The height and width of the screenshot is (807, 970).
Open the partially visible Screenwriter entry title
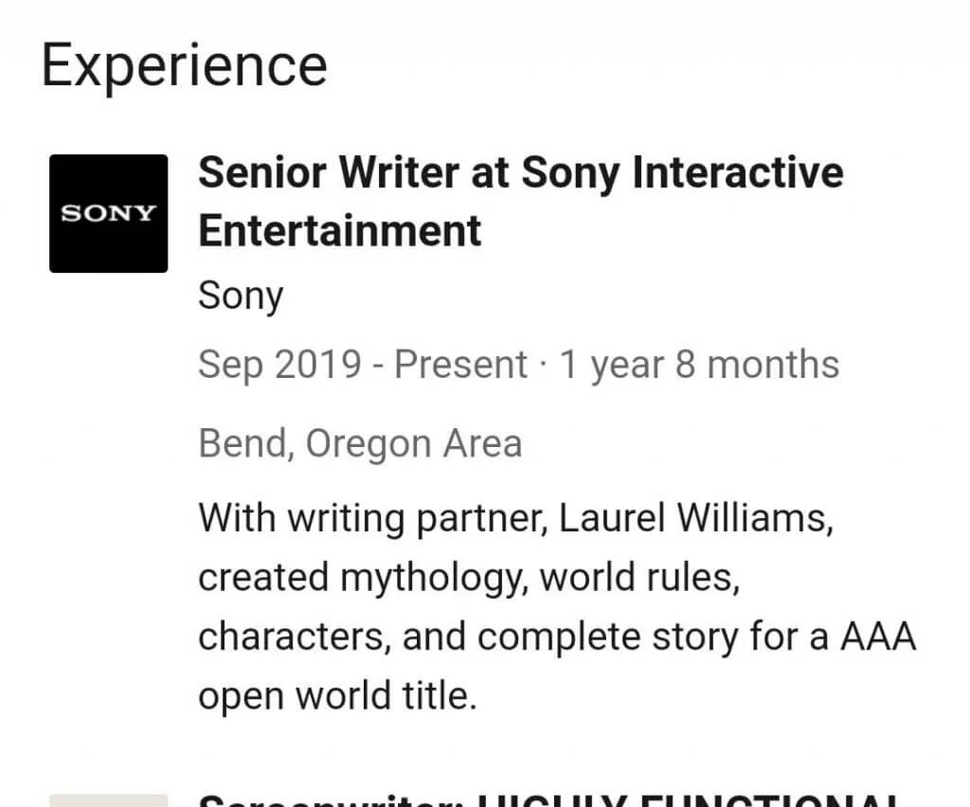point(548,800)
